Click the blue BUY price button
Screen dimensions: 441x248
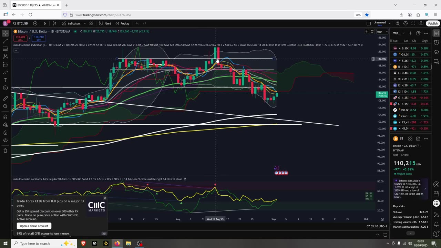(39, 38)
